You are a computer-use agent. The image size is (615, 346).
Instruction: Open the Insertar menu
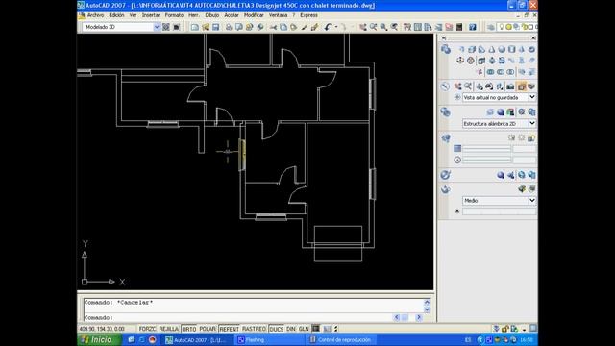point(151,15)
